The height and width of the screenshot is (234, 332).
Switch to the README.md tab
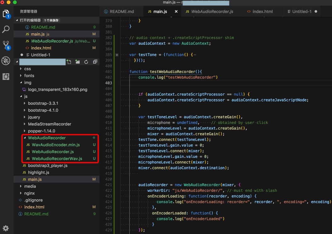click(121, 12)
